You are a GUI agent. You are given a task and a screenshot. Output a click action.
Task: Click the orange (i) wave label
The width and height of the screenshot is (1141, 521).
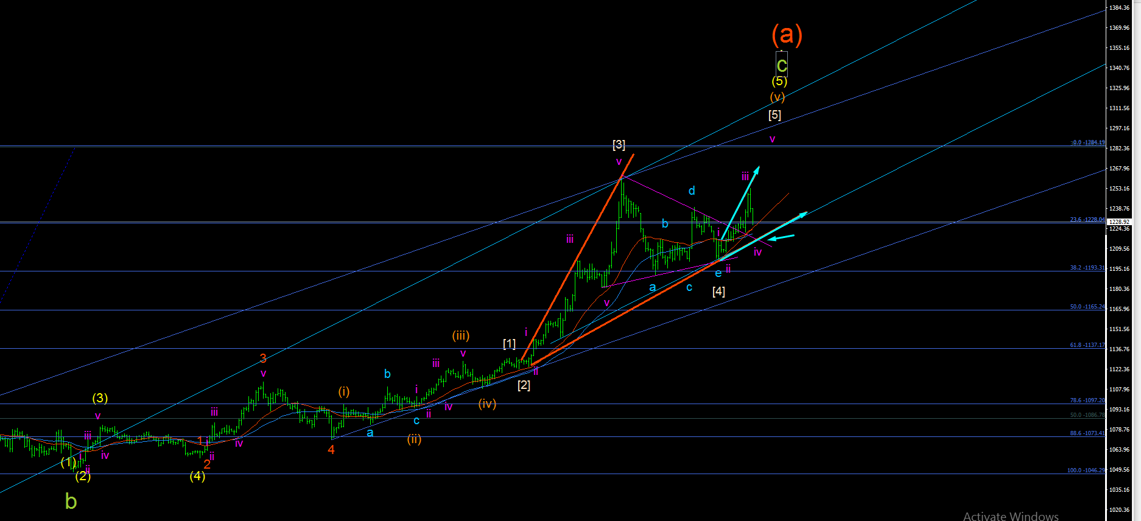click(x=344, y=391)
